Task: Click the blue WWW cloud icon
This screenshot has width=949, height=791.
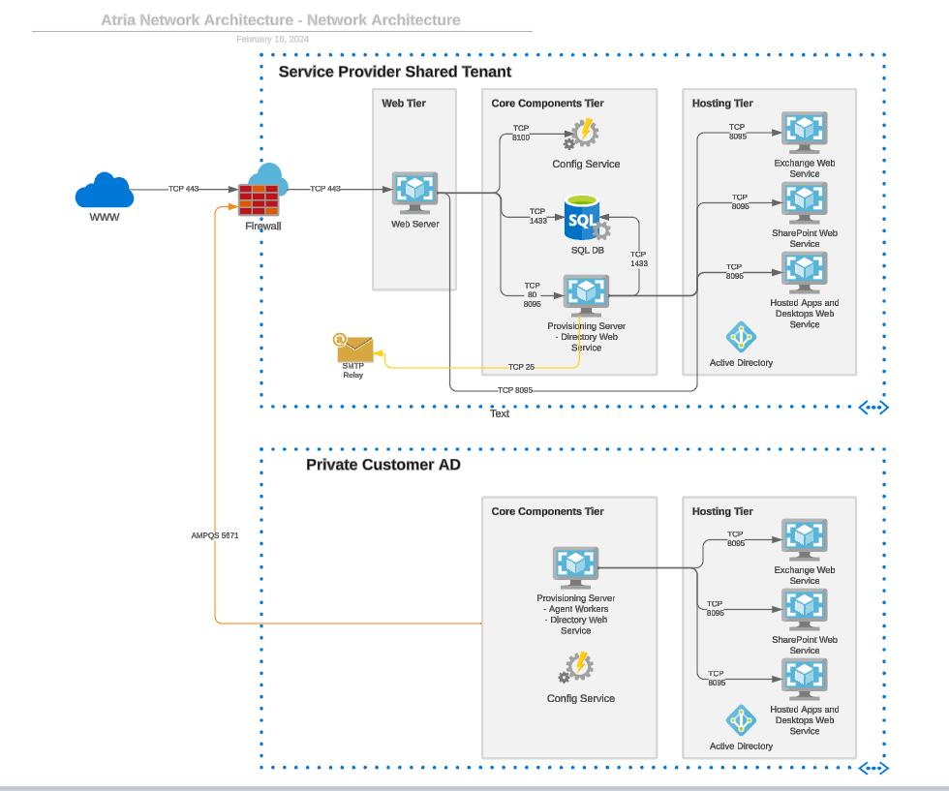Action: (105, 190)
